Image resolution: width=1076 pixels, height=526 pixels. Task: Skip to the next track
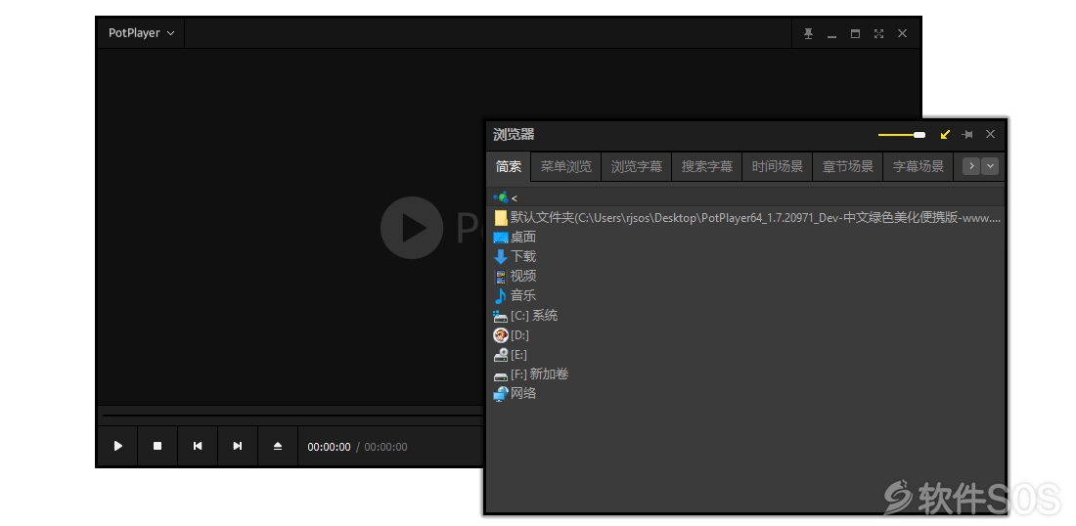tap(238, 446)
